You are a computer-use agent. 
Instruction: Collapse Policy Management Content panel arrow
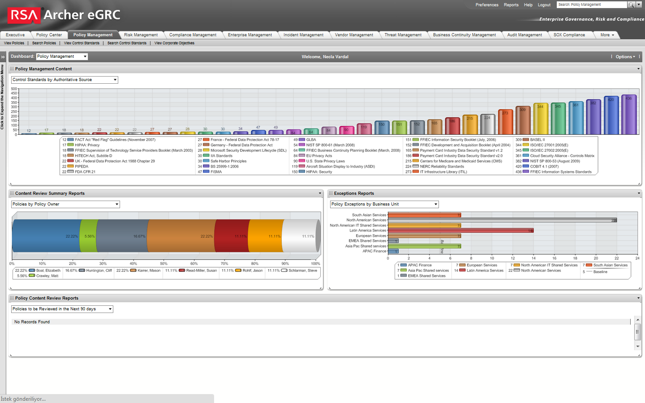coord(638,69)
